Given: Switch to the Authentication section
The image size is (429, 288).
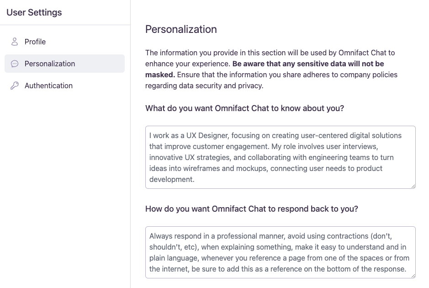Looking at the screenshot, I should coord(48,85).
